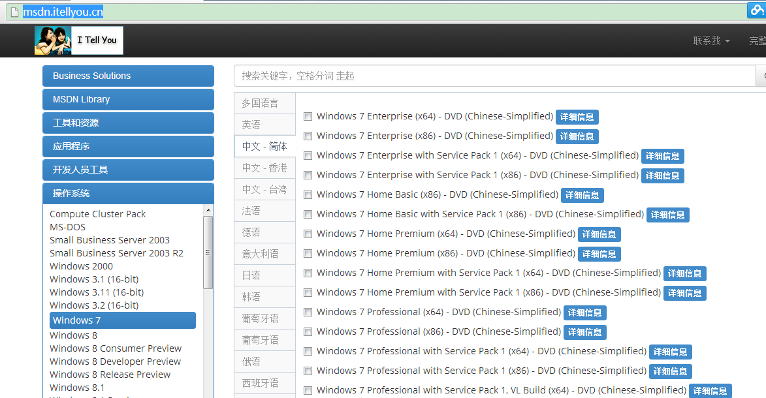Check Windows 7 Home Basic (x86) checkbox
The height and width of the screenshot is (398, 766).
coord(308,194)
